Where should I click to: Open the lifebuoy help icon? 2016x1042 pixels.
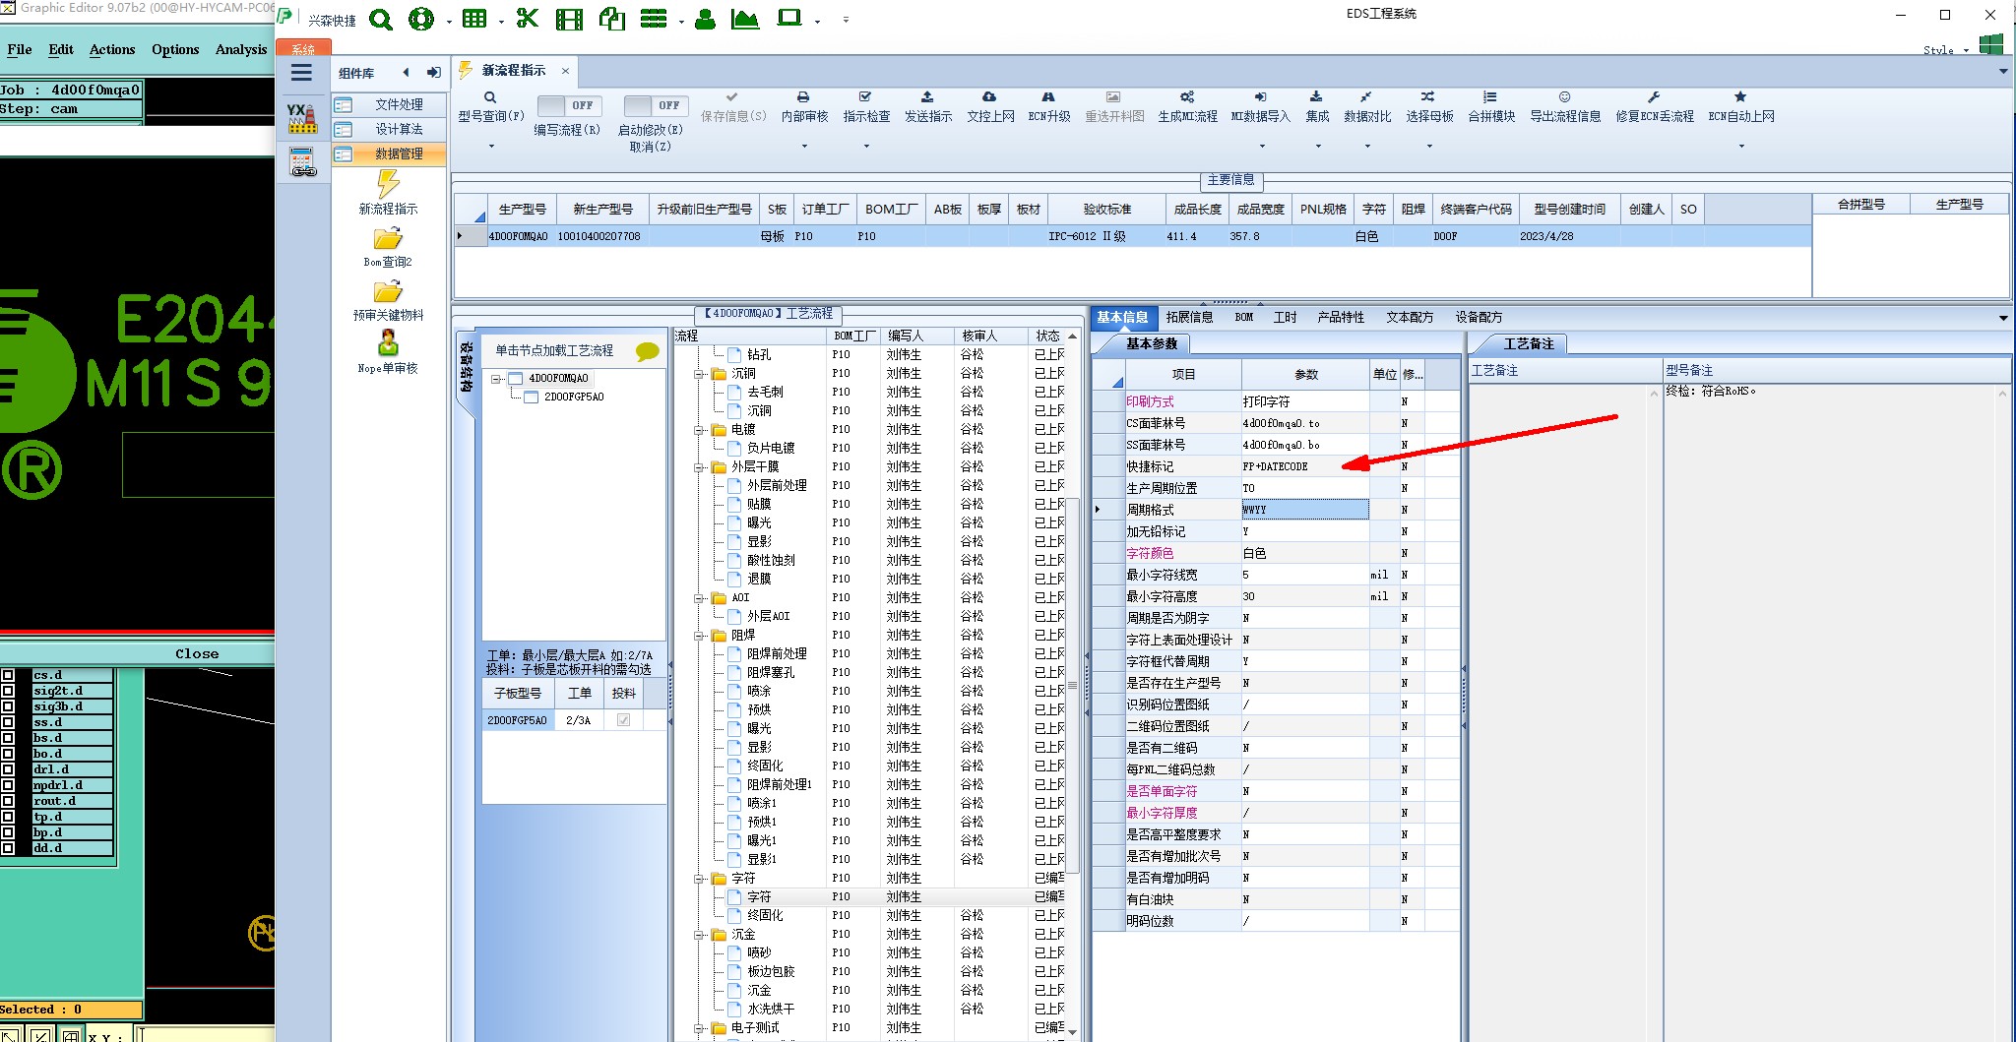421,19
